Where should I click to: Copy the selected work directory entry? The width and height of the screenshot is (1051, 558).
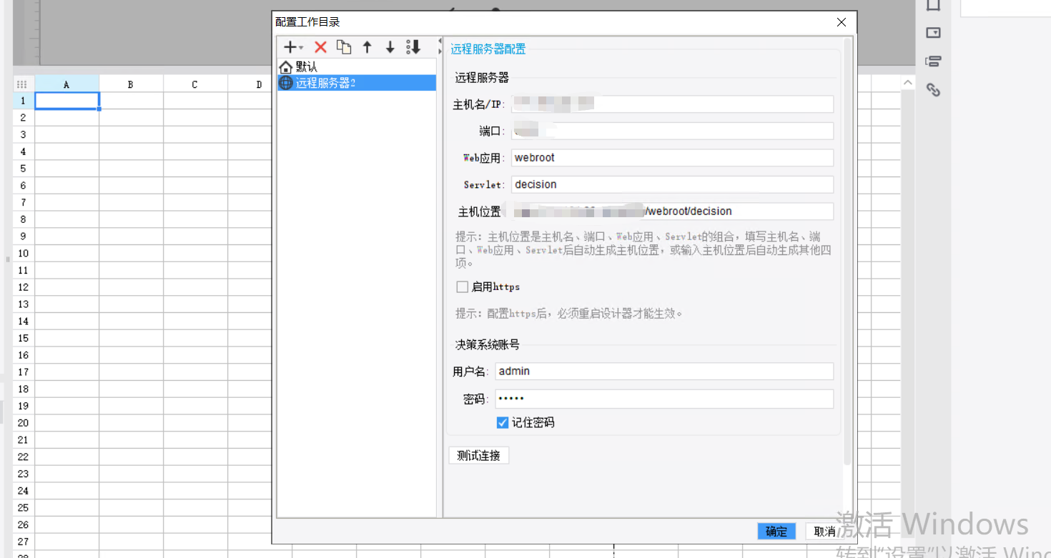point(344,47)
